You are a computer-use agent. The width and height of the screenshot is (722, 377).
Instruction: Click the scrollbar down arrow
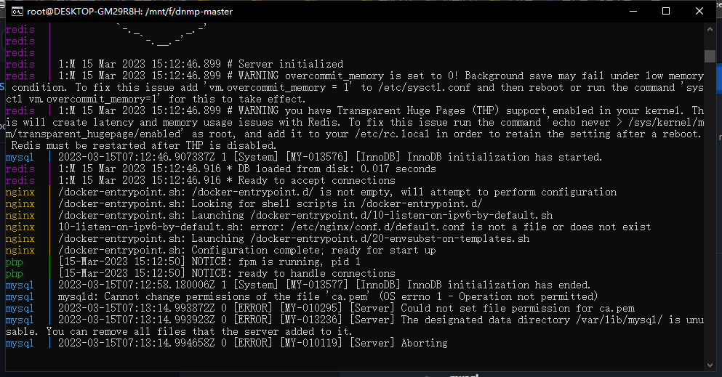click(x=710, y=365)
